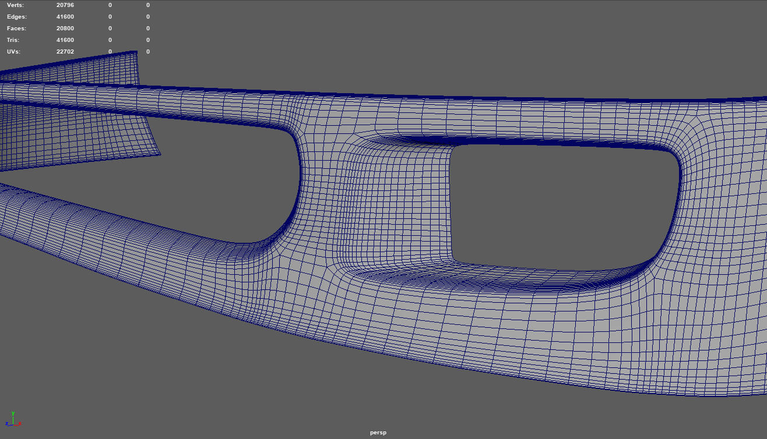Select the "Tris:" heads-up display label

[x=13, y=40]
